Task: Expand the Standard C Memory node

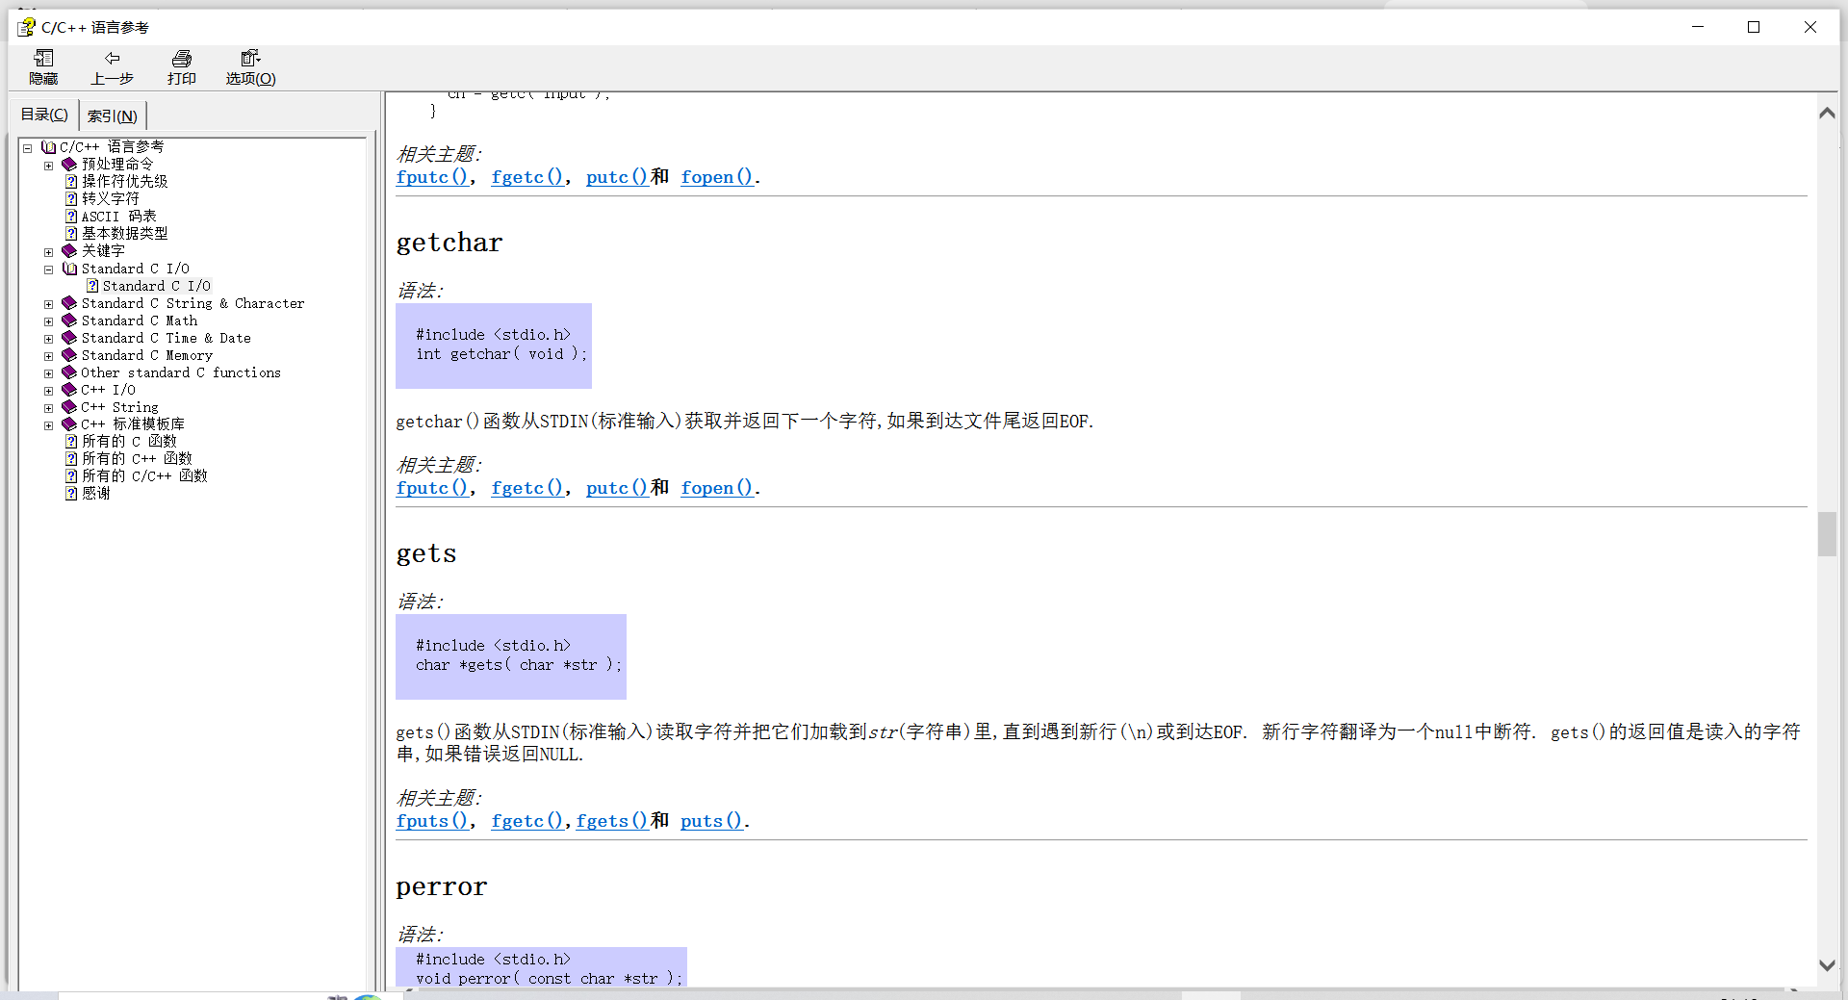Action: coord(49,356)
